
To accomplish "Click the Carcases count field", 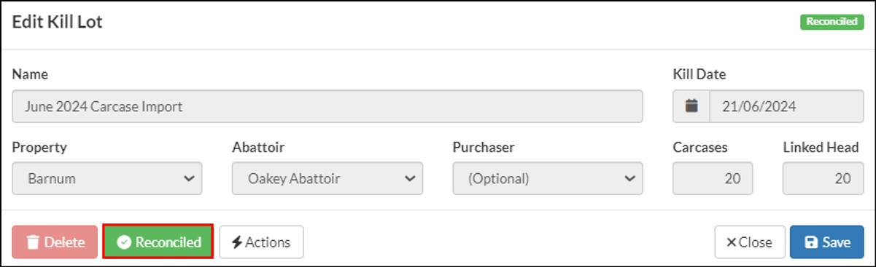I will [x=713, y=178].
